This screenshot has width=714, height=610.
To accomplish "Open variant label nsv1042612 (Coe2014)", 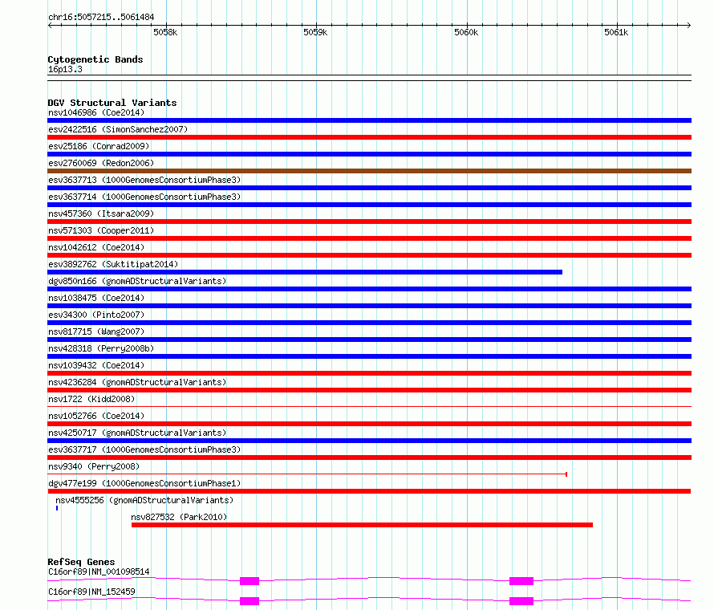I will (x=96, y=247).
